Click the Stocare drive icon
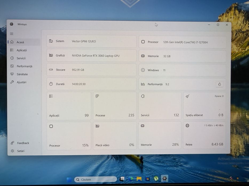Screen dimensions: 249x186 [51, 69]
